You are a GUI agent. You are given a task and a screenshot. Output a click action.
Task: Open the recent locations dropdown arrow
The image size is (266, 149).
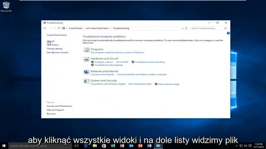tap(54, 28)
